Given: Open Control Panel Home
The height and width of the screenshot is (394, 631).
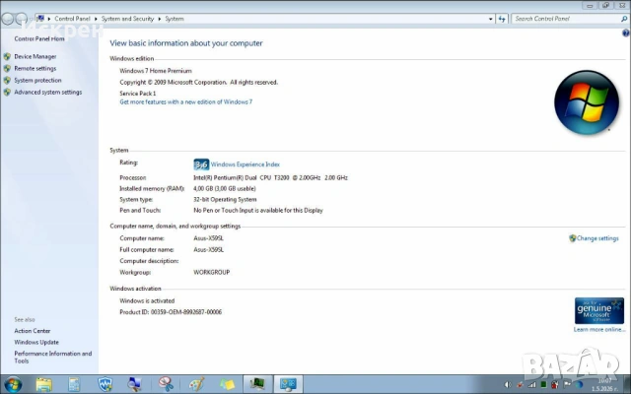Looking at the screenshot, I should [39, 39].
